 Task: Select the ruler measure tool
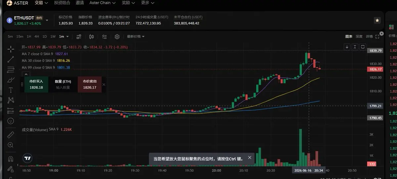11,135
